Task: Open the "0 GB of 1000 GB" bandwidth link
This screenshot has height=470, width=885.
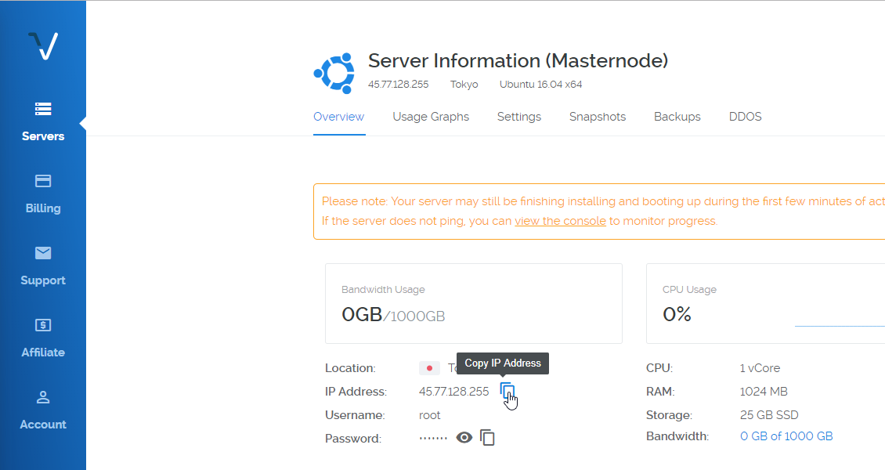Action: click(786, 436)
